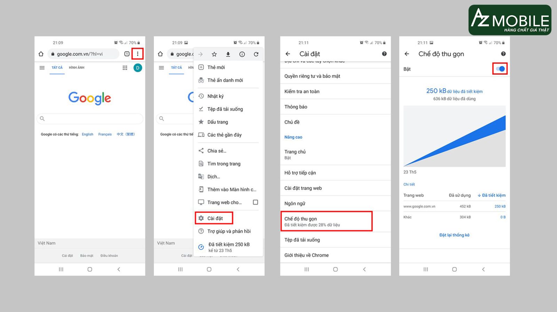Open the three-dot menu in first phone

(138, 54)
